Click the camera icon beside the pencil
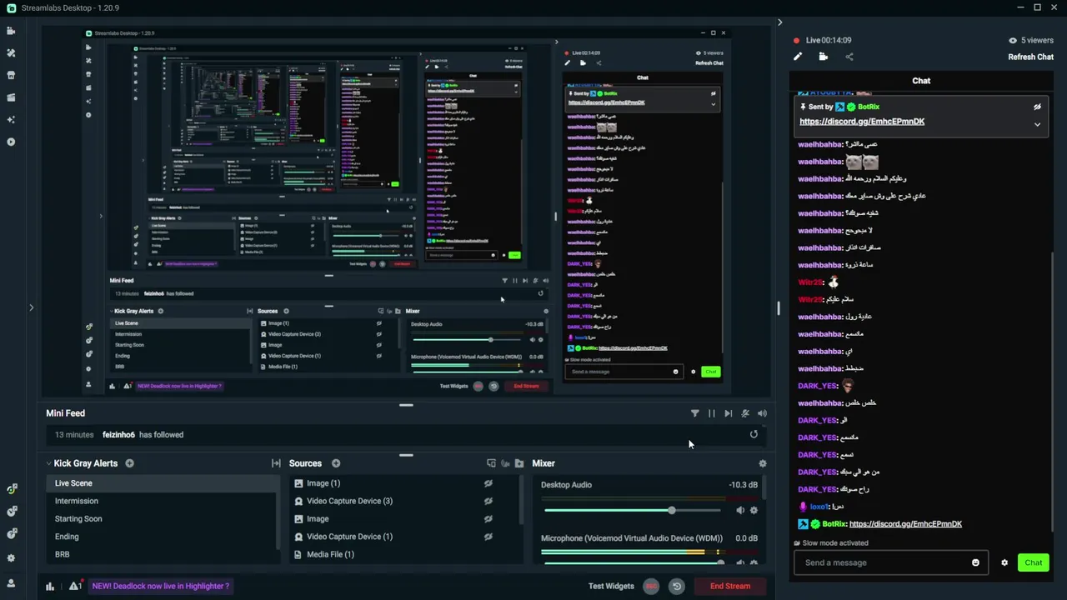The image size is (1067, 600). click(823, 57)
